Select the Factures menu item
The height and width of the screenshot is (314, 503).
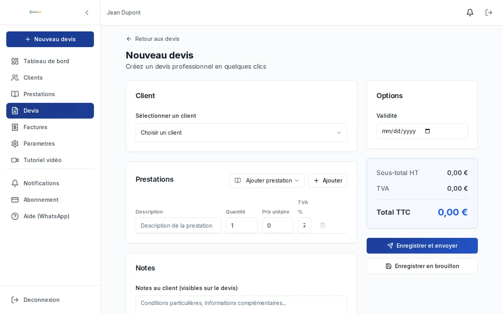coord(50,127)
